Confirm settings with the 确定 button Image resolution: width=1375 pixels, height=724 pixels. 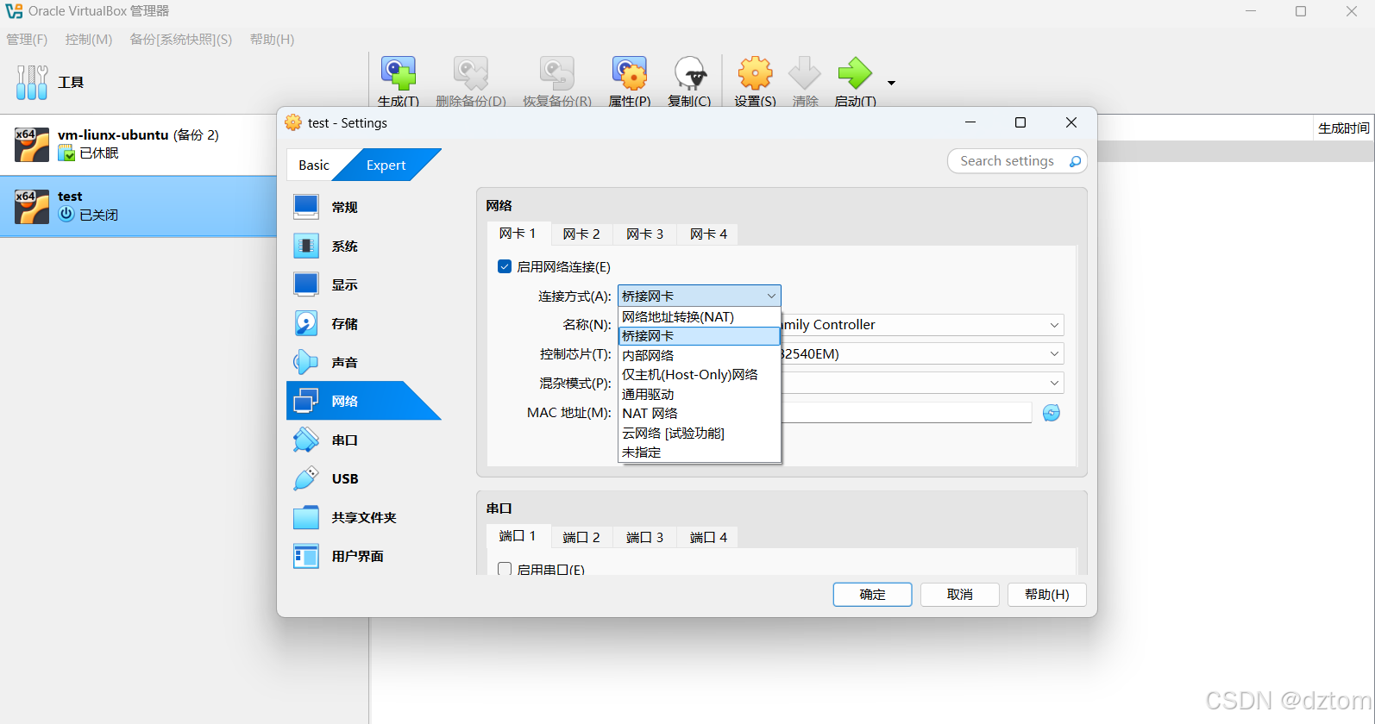[x=872, y=595]
